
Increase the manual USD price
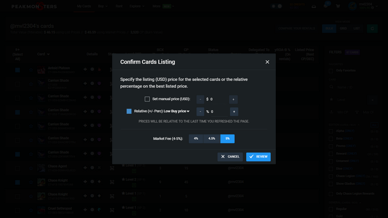pyautogui.click(x=233, y=99)
